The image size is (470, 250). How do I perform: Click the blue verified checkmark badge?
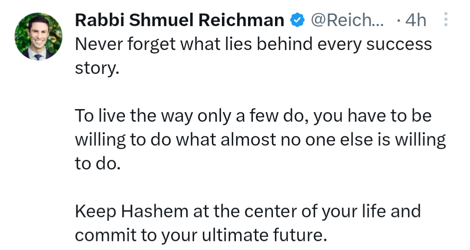click(x=297, y=20)
